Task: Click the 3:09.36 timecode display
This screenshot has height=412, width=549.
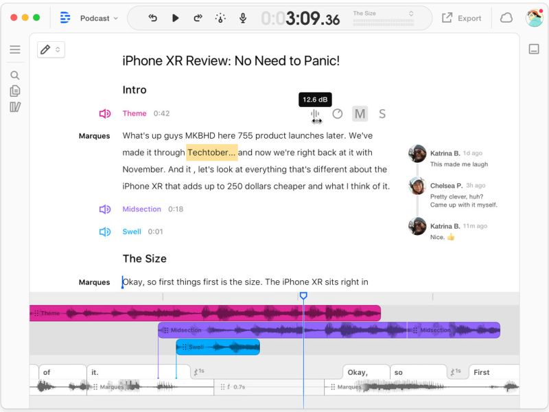Action: point(301,19)
